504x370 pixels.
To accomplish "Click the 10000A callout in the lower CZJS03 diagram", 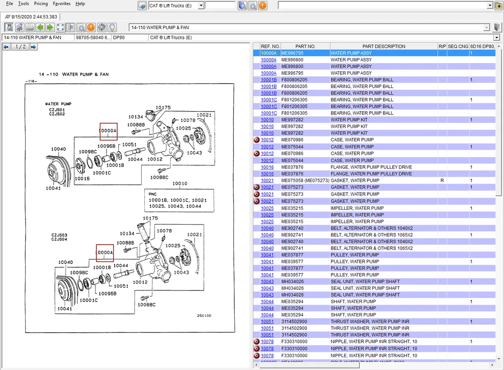I will coord(105,253).
